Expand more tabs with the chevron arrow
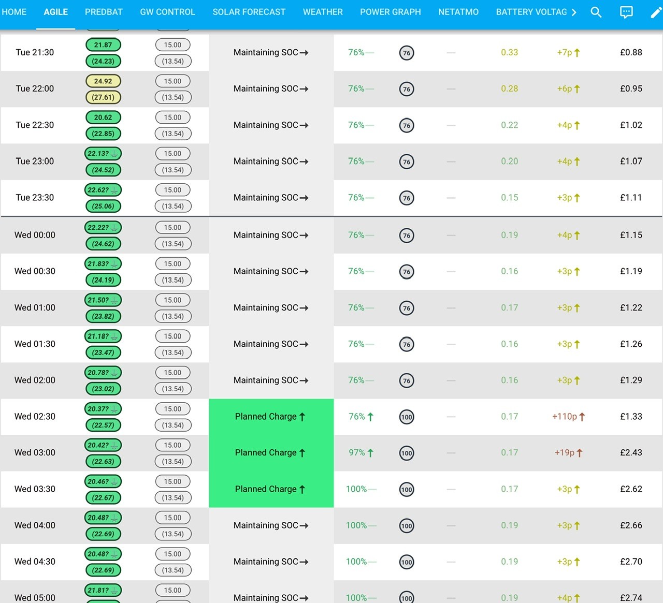 tap(574, 12)
